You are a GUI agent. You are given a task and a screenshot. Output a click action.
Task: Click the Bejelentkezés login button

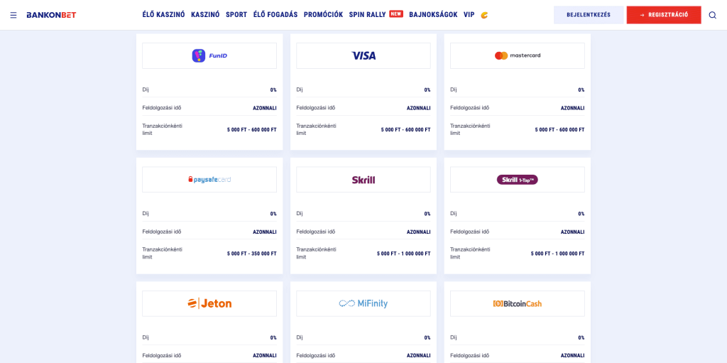coord(589,15)
